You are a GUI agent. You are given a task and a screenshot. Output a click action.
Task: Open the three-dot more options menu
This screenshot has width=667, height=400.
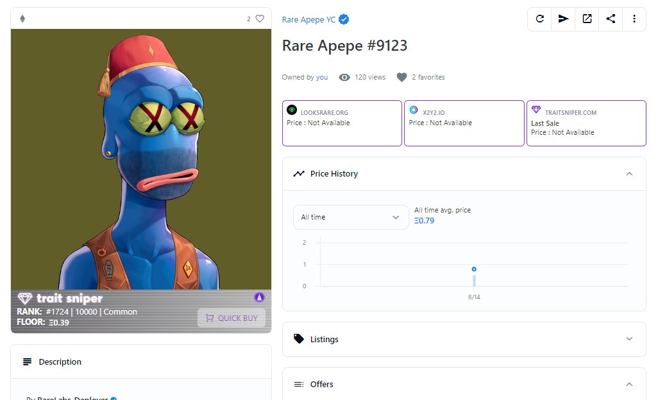coord(634,19)
